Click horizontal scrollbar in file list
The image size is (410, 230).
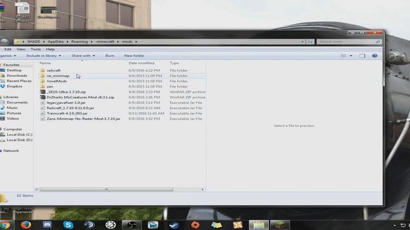[106, 189]
